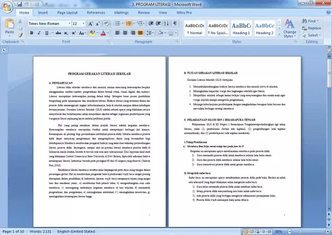Apply the red font color
Image resolution: width=332 pixels, height=235 pixels.
tap(103, 33)
